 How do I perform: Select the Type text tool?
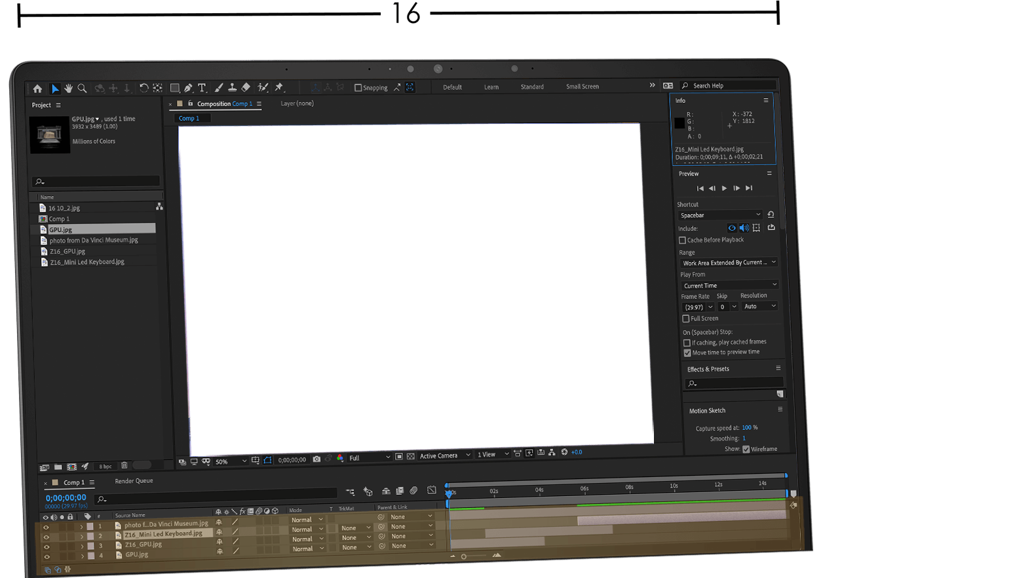[202, 88]
